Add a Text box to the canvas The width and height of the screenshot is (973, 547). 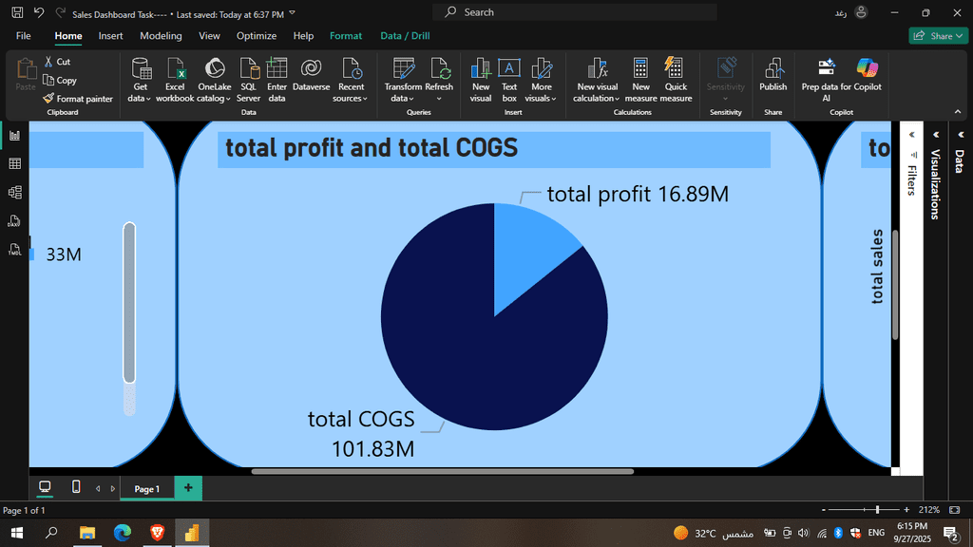pos(509,80)
